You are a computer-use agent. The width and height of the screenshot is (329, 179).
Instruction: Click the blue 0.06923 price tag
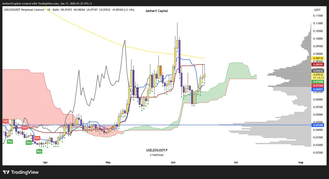coord(318,89)
